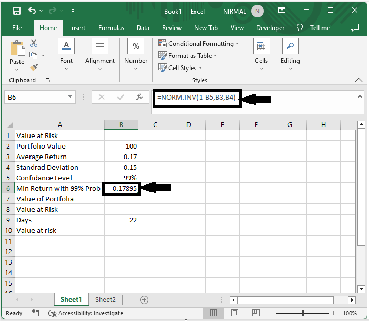Switch to Normal view

click(213, 313)
